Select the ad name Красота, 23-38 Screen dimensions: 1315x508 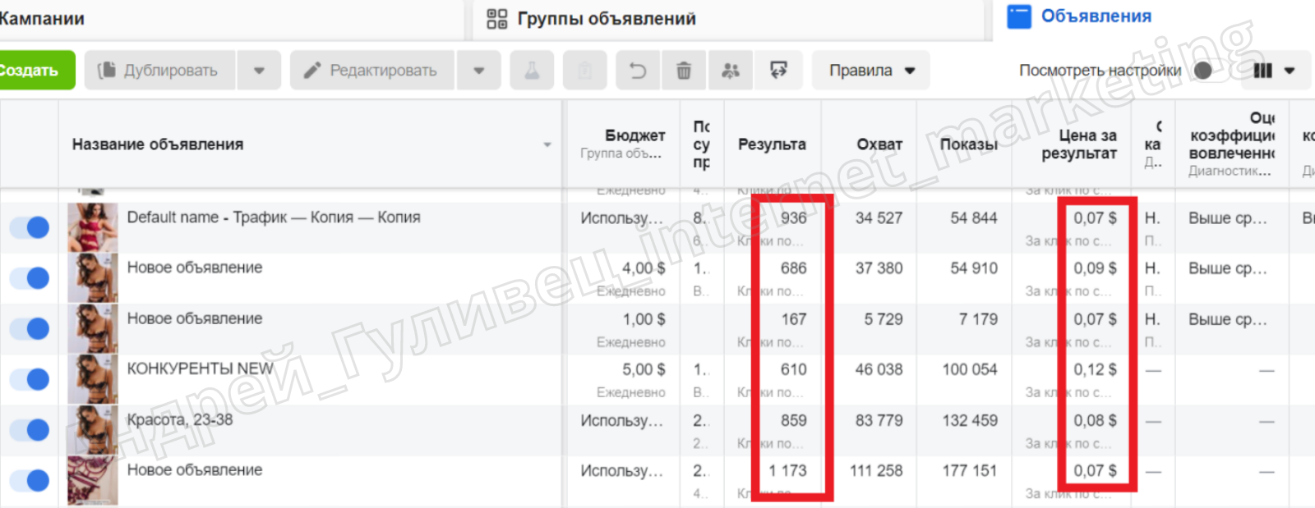click(x=180, y=420)
